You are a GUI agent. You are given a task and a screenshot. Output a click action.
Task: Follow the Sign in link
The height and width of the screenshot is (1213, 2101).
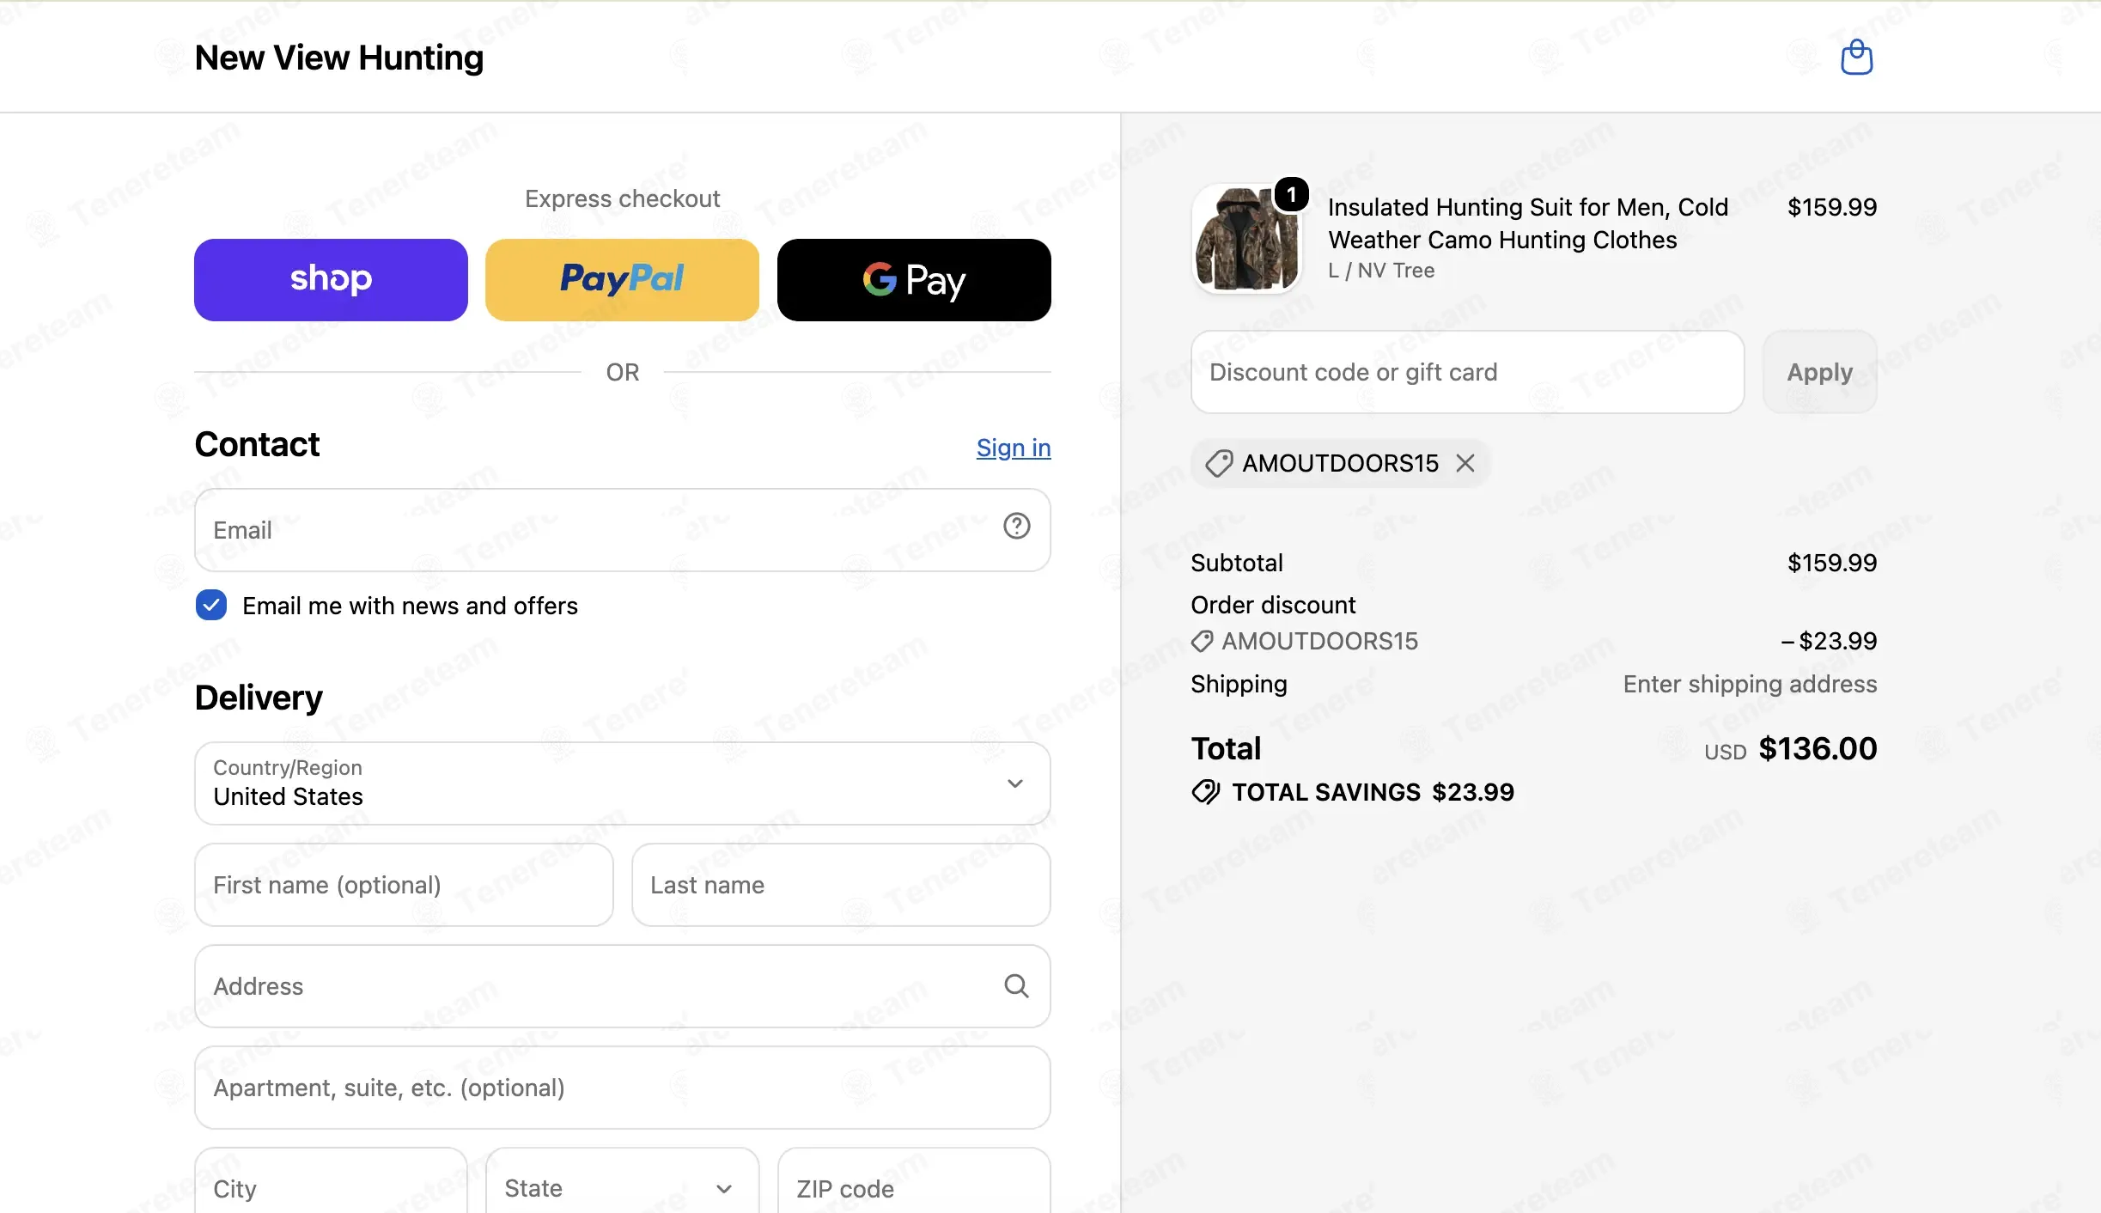1014,448
